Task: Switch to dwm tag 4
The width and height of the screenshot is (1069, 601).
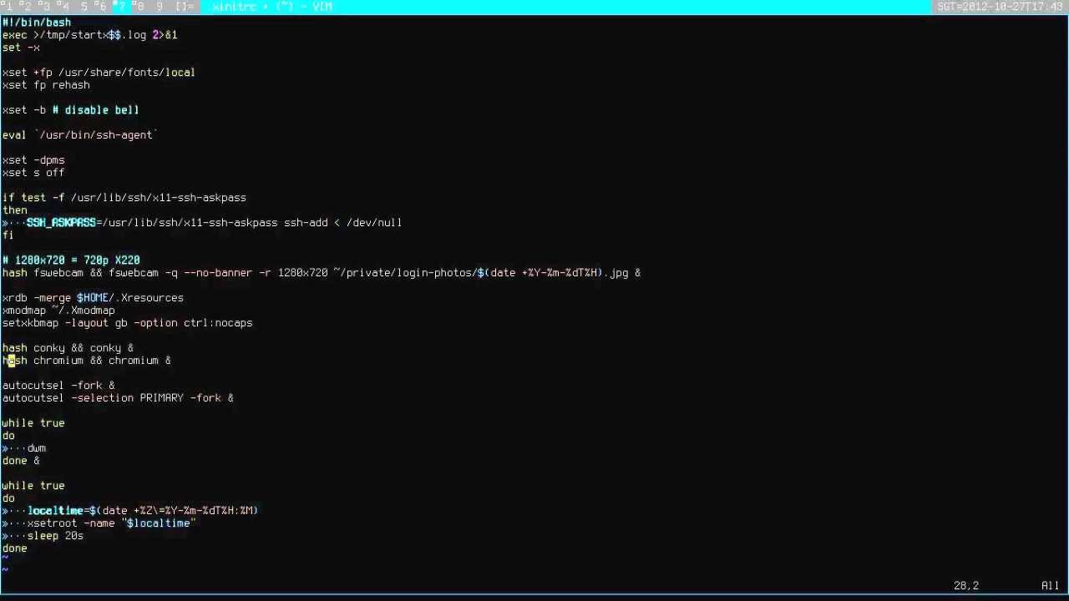Action: (64, 7)
